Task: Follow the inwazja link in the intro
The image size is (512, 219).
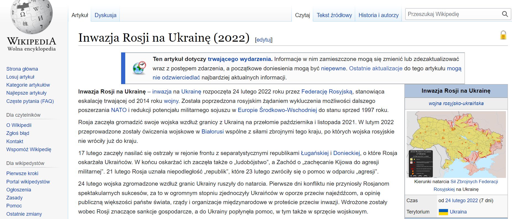Action: 162,92
